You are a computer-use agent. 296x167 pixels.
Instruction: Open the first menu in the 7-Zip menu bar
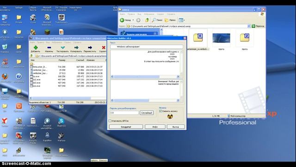32,43
